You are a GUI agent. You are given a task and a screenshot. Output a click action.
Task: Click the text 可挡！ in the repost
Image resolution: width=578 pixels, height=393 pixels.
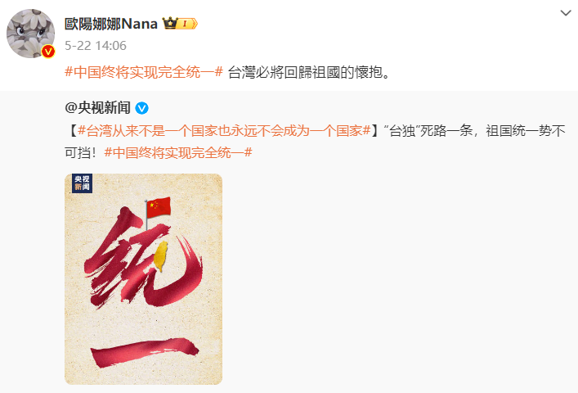[80, 152]
